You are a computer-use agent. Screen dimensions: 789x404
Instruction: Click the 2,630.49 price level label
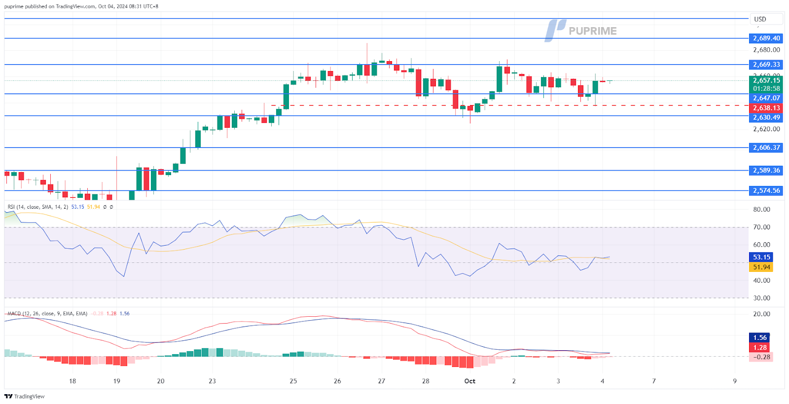pos(766,117)
